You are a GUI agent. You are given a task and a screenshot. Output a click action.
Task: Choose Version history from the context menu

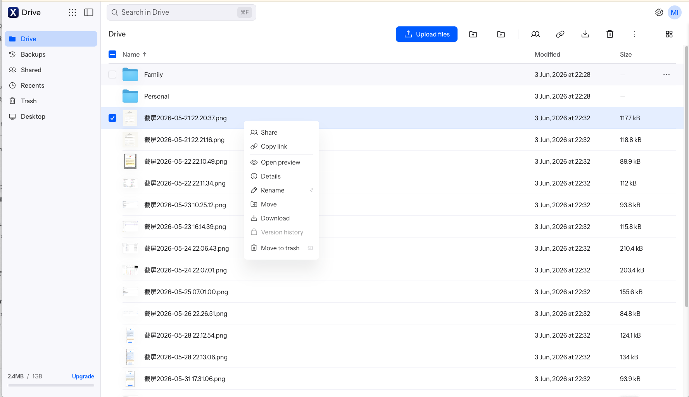281,232
